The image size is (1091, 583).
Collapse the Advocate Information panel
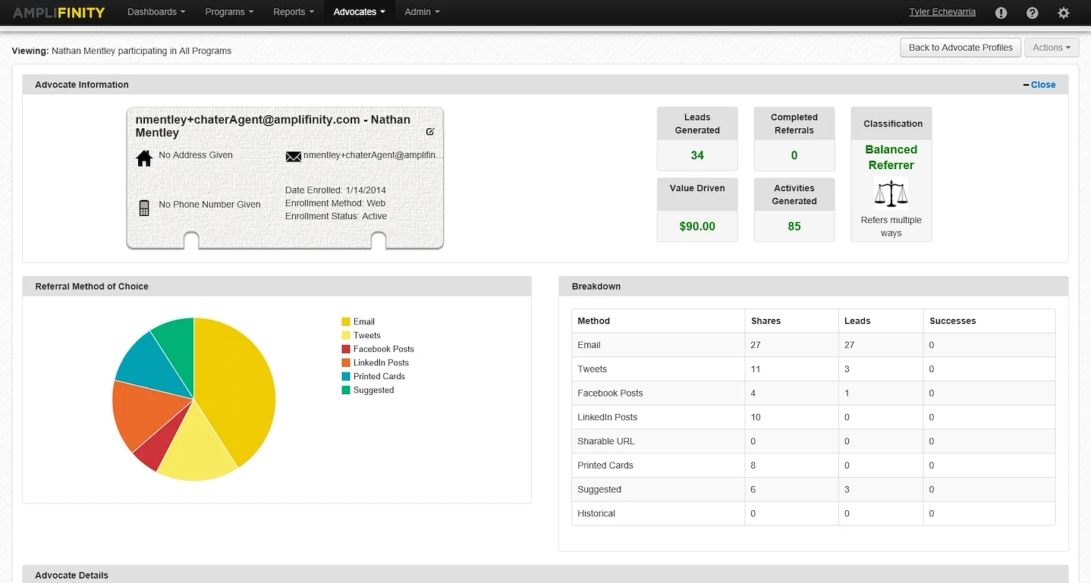pyautogui.click(x=1028, y=84)
